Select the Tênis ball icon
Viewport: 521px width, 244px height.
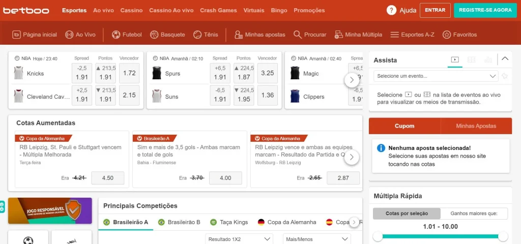[197, 35]
